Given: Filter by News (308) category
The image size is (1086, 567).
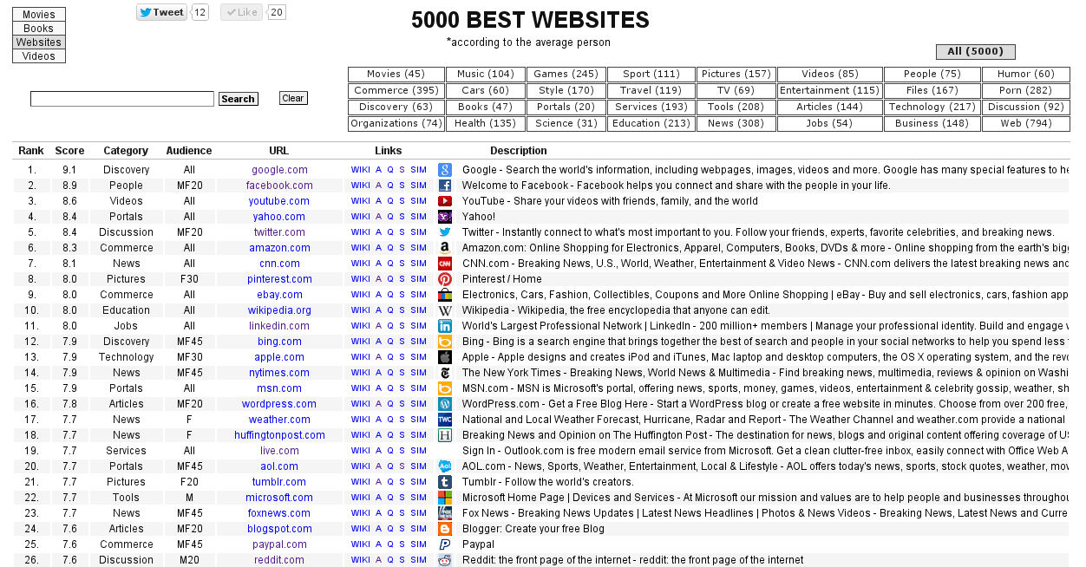Looking at the screenshot, I should [x=736, y=124].
